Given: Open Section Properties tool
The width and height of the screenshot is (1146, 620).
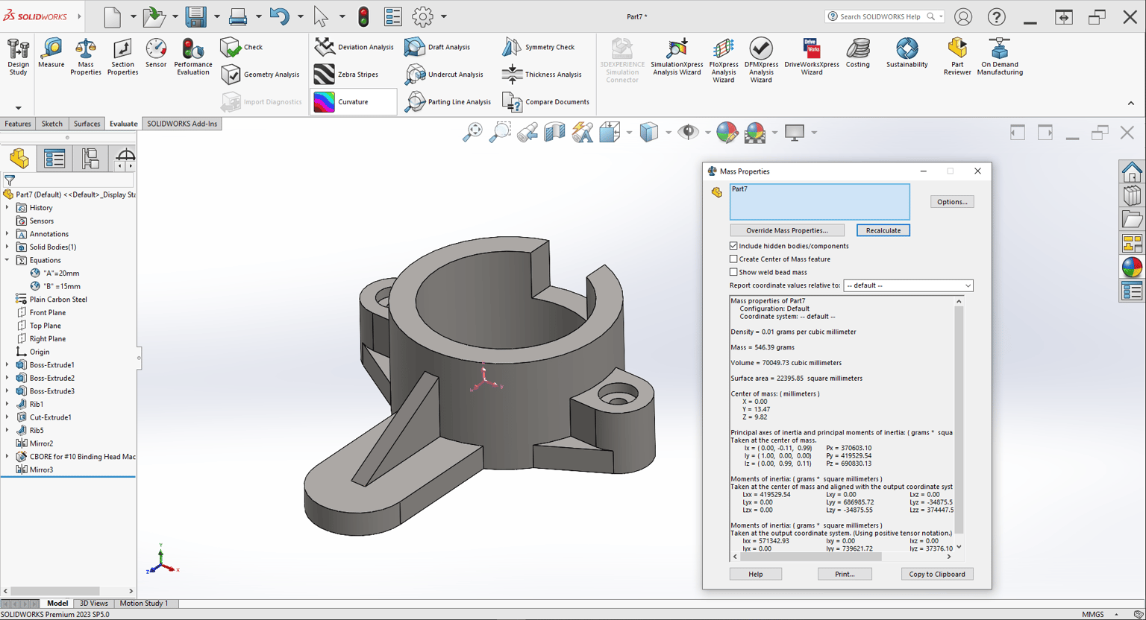Looking at the screenshot, I should (122, 57).
